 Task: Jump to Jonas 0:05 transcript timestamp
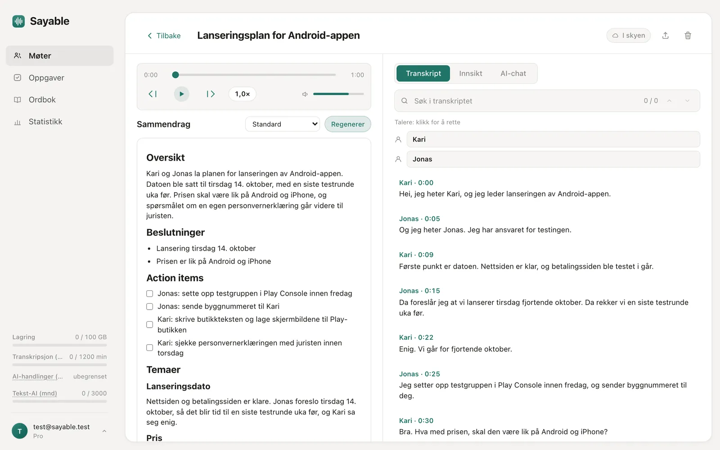tap(419, 219)
